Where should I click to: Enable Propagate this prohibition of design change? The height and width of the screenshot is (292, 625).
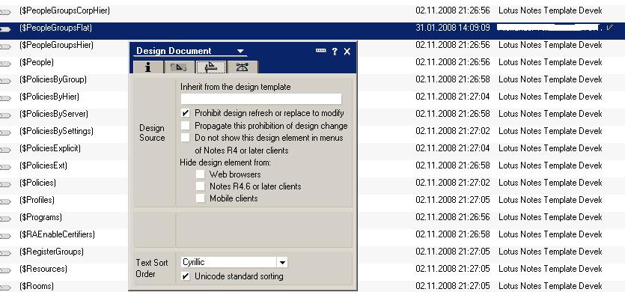pyautogui.click(x=185, y=126)
